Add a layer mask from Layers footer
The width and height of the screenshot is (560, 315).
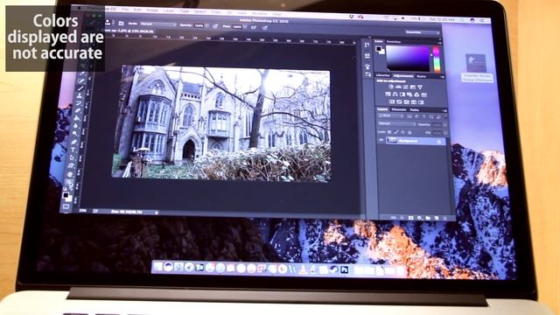[410, 218]
